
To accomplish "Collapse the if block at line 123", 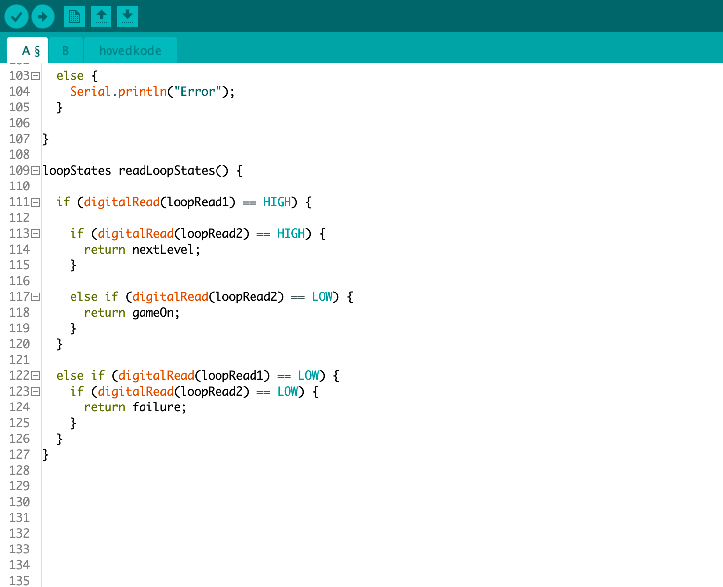I will click(x=36, y=392).
